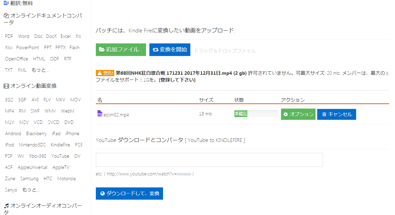This screenshot has width=395, height=215.
Task: Choose the Blackberry device preset
Action: tap(36, 133)
